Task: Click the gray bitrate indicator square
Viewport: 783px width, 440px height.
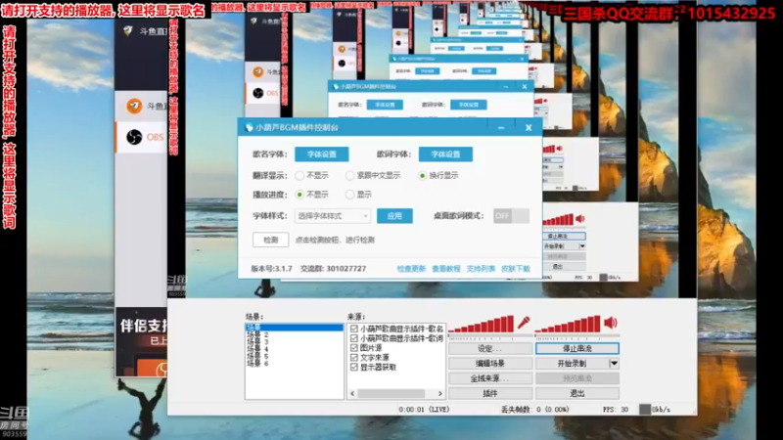Action: click(645, 409)
